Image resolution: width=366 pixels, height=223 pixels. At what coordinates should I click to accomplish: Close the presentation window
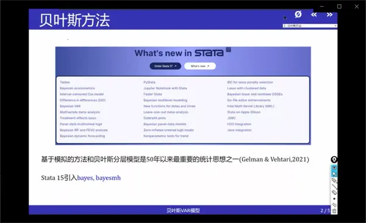point(357,7)
